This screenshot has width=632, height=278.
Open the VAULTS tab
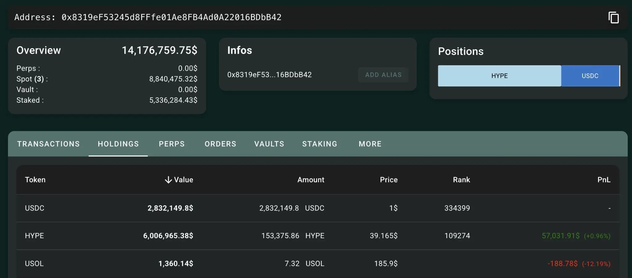(x=269, y=144)
